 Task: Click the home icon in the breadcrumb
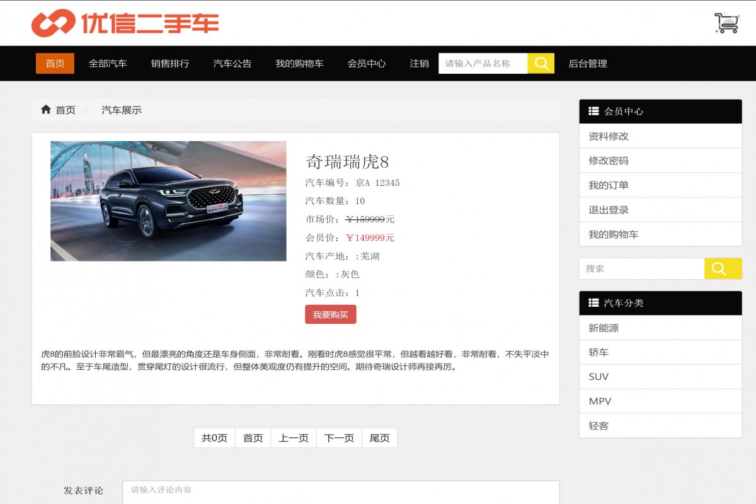[46, 109]
